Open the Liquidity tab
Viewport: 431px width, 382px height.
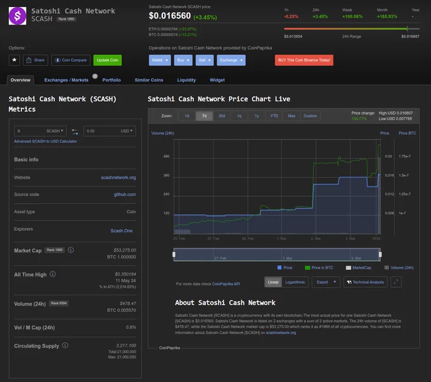point(186,80)
